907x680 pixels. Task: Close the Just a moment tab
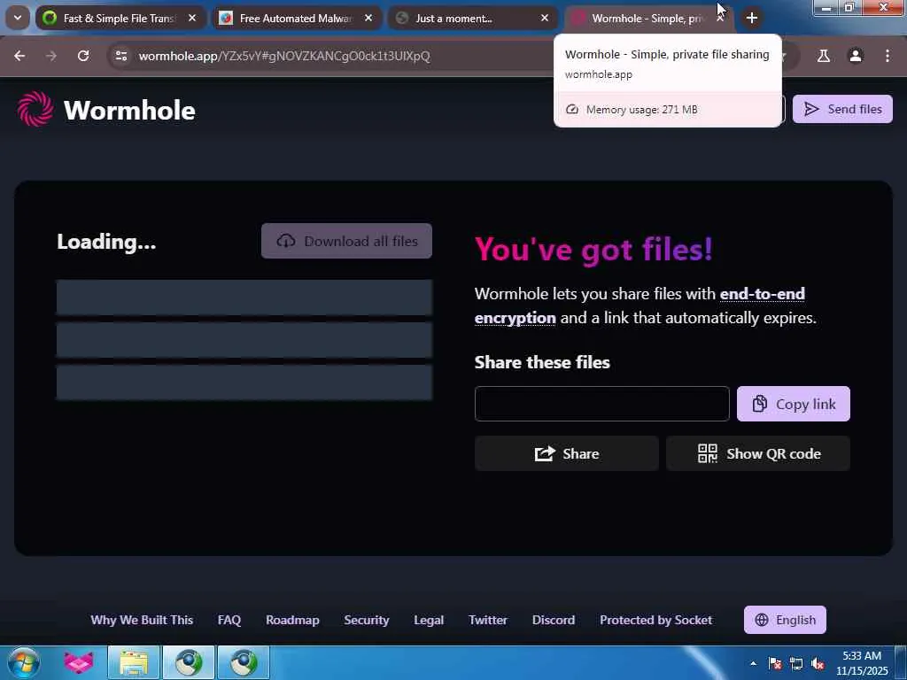(x=545, y=18)
